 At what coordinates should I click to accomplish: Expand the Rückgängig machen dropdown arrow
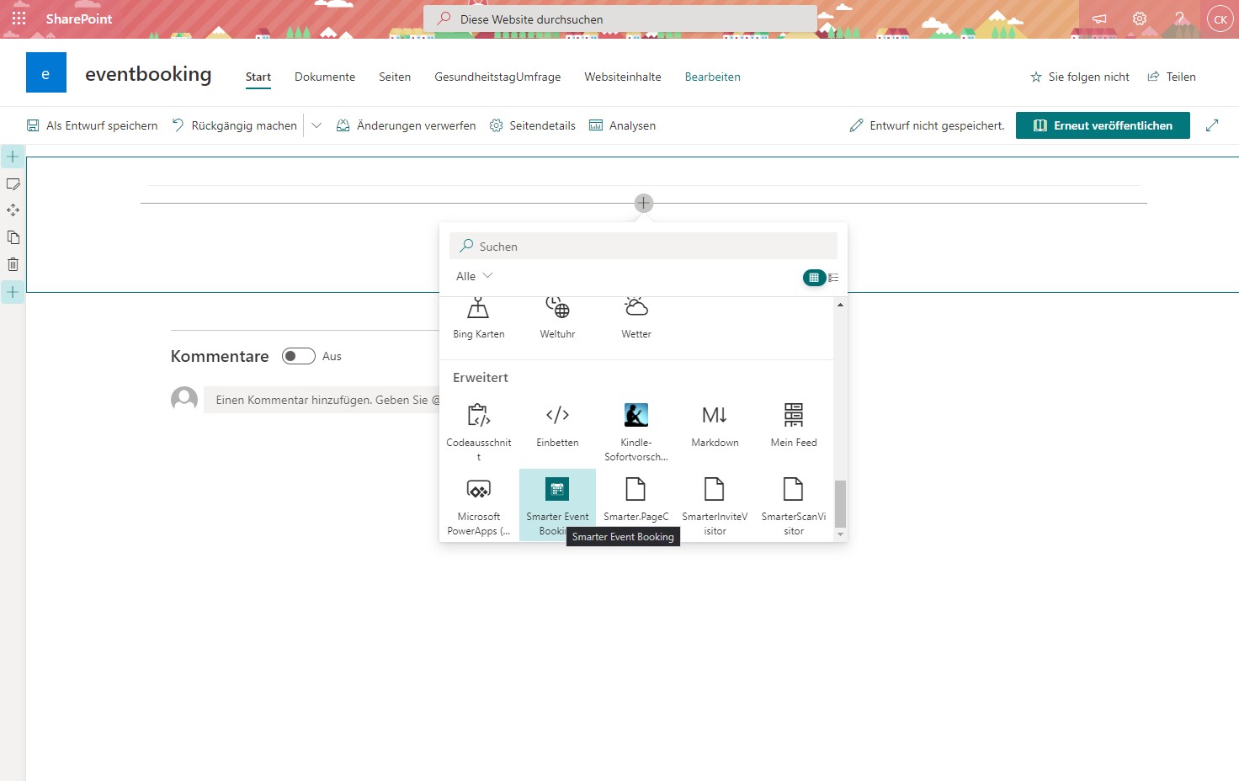316,125
